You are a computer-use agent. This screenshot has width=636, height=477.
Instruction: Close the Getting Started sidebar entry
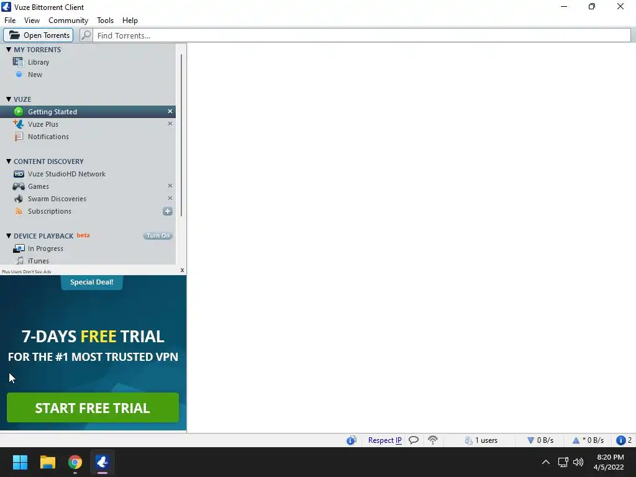coord(170,111)
